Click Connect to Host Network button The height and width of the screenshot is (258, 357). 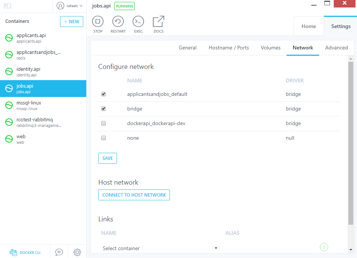click(134, 195)
